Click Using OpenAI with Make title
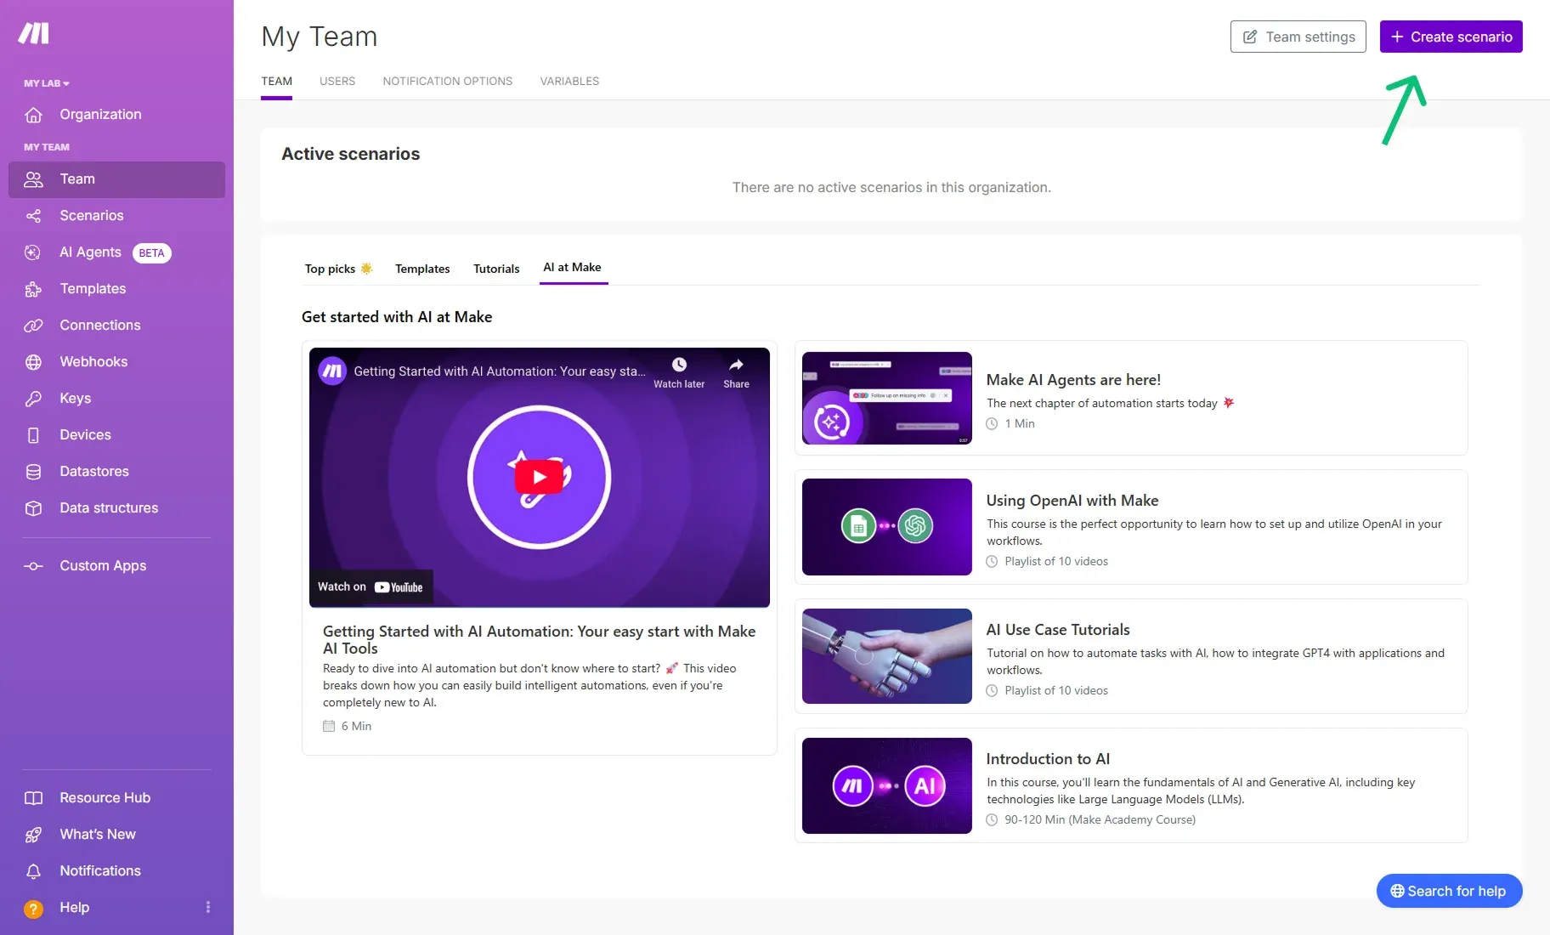The image size is (1550, 935). (1072, 501)
